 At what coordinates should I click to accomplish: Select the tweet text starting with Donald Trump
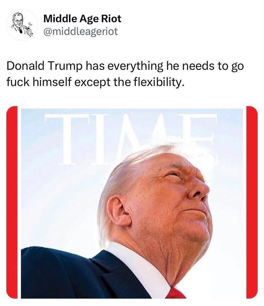(x=125, y=74)
